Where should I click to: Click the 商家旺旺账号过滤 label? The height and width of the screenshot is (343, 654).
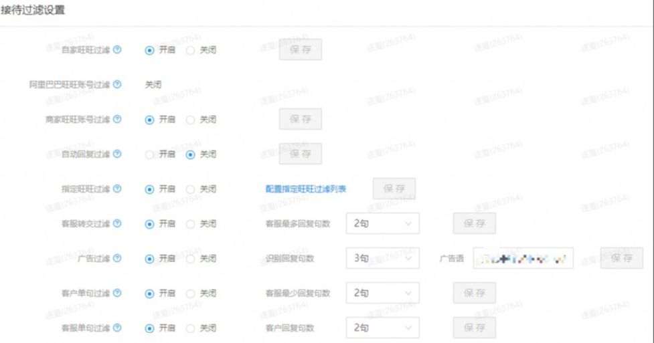pyautogui.click(x=78, y=120)
